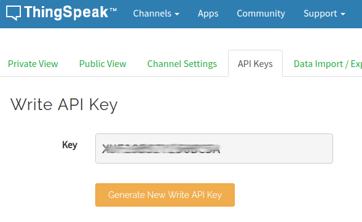Switch to the Public View tab

103,64
